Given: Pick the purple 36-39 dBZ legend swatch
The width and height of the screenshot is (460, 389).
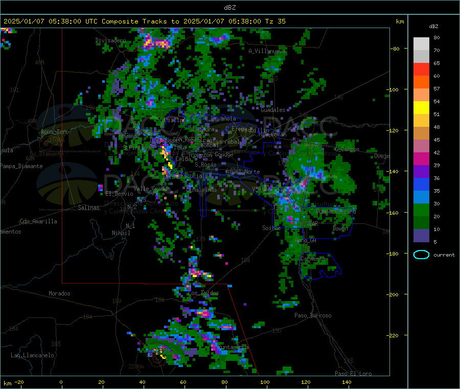Looking at the screenshot, I should [x=421, y=172].
